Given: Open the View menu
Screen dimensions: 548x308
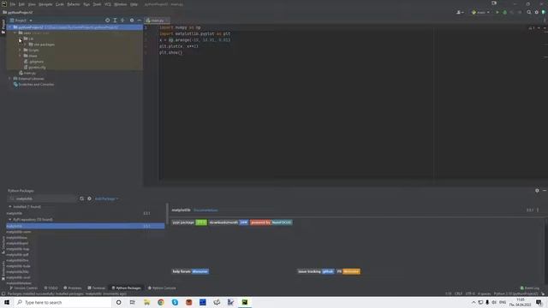Looking at the screenshot, I should [32, 4].
